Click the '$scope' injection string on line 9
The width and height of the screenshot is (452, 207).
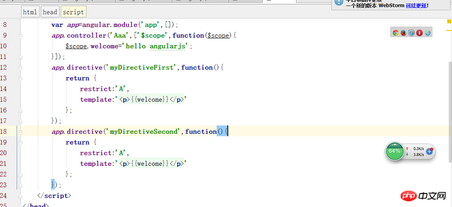click(x=152, y=36)
